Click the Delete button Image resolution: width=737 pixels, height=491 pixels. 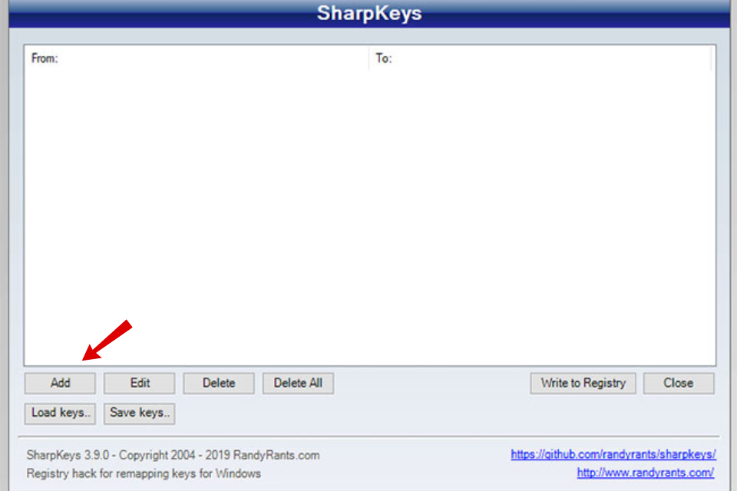click(218, 383)
